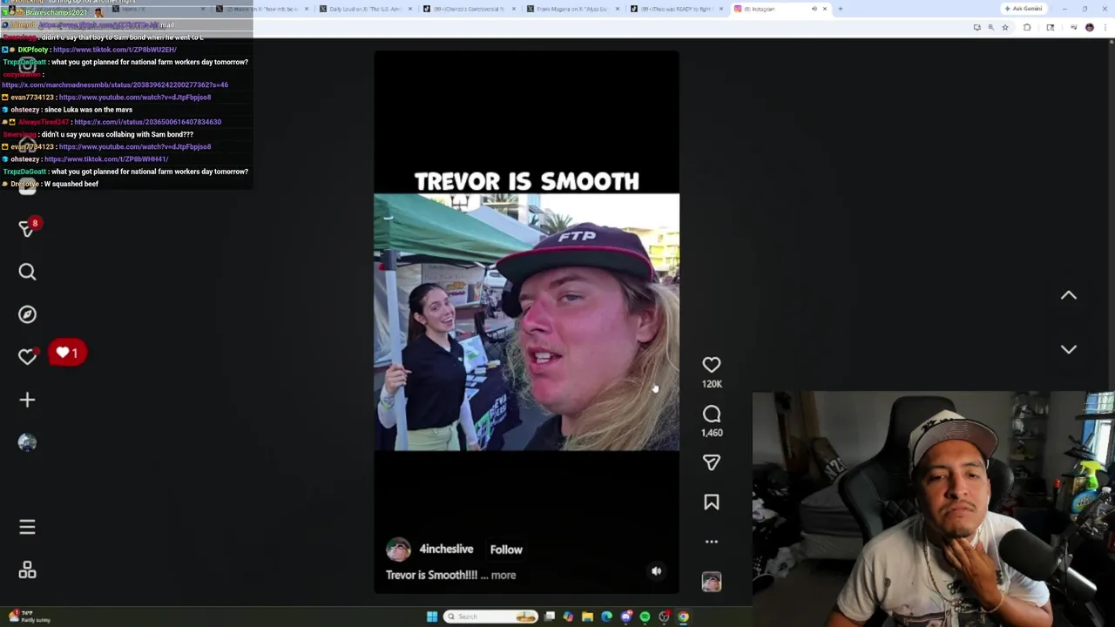Open Microsoft Edge from taskbar
This screenshot has height=627, width=1115.
pyautogui.click(x=606, y=617)
